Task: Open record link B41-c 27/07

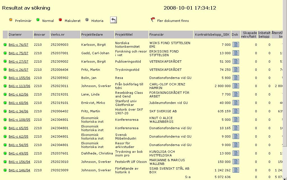Action: tap(18, 61)
